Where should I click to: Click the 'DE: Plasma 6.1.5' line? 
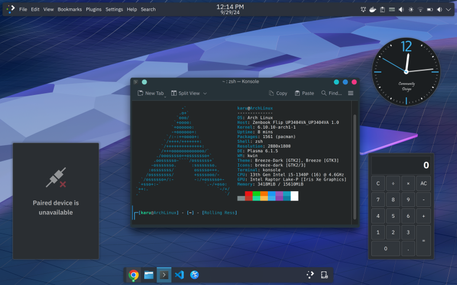(x=257, y=151)
